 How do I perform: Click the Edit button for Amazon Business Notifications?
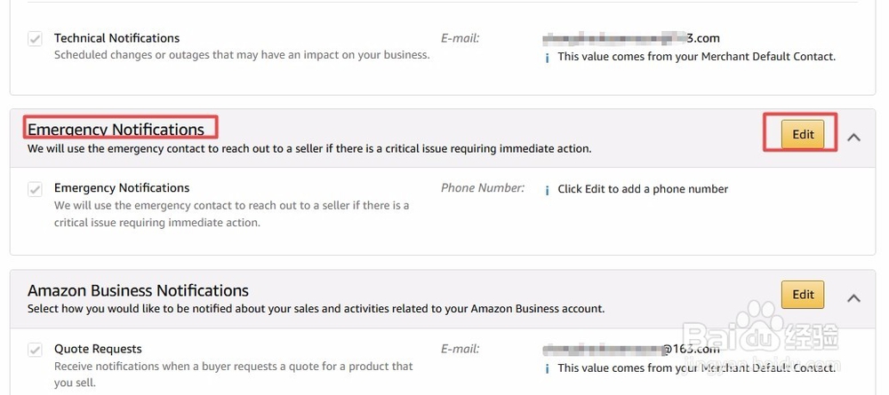pos(802,295)
